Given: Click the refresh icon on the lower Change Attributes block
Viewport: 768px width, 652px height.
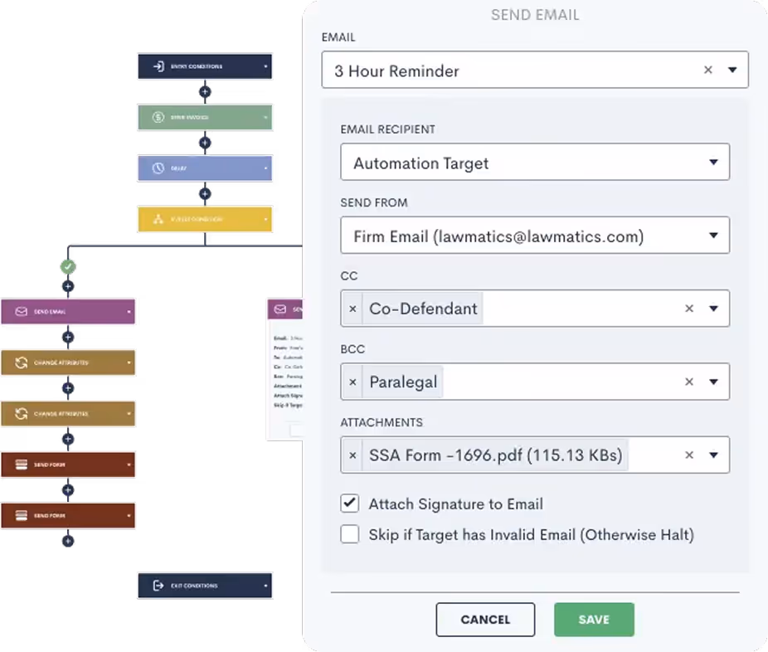Looking at the screenshot, I should coord(21,413).
